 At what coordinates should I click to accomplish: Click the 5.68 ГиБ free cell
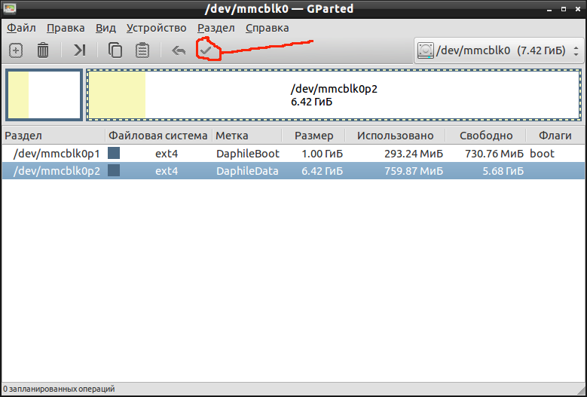click(503, 171)
